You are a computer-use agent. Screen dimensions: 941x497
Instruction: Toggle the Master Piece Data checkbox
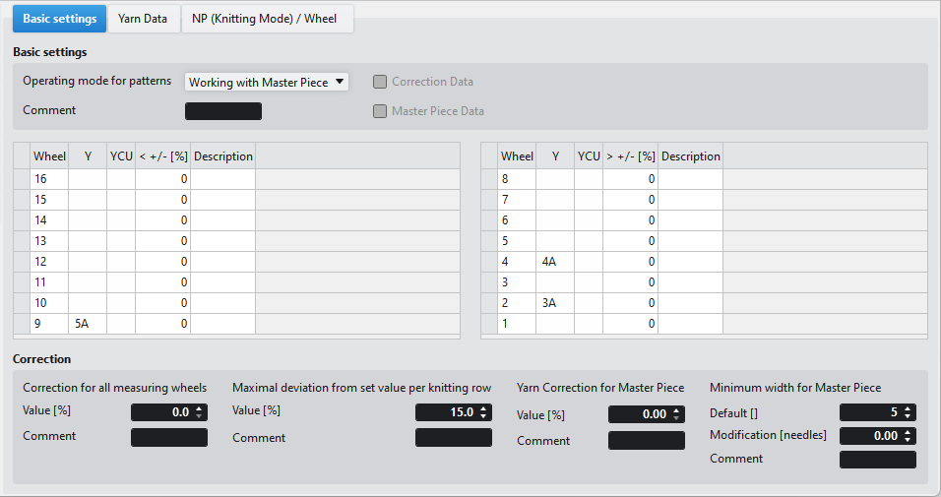coord(380,111)
